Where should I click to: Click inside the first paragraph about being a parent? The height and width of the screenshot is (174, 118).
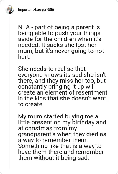[x=61, y=42]
